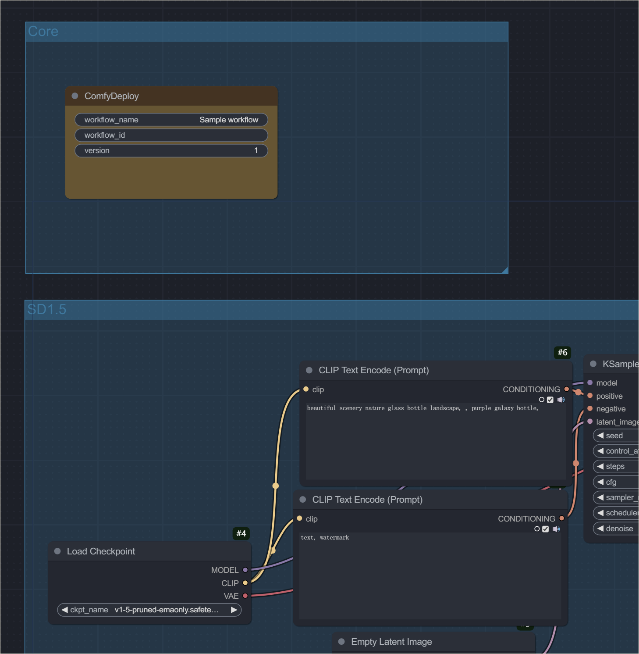Open the ckpt_name v1-5-pruned-emaonly model list
The height and width of the screenshot is (654, 639).
[149, 610]
